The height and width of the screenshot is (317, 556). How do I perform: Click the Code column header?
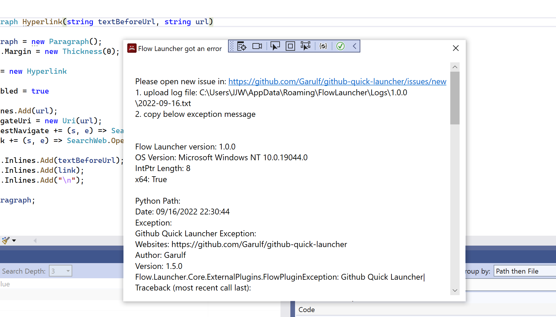[x=306, y=309]
